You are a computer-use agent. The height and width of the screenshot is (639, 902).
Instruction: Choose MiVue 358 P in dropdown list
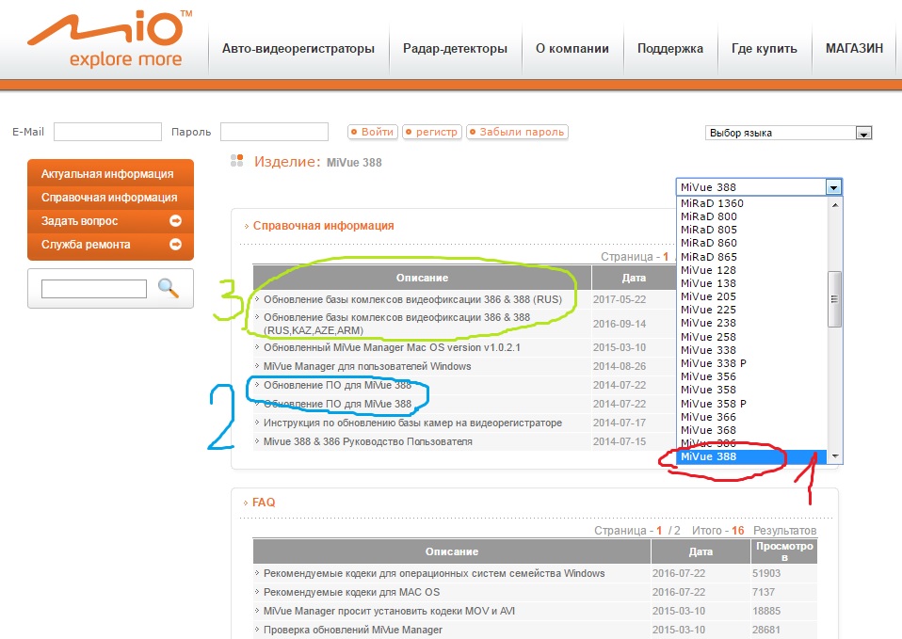pos(714,403)
